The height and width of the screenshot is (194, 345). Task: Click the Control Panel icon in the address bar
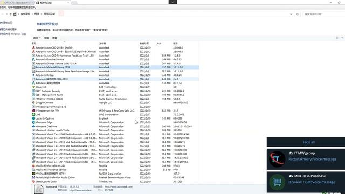click(x=15, y=14)
